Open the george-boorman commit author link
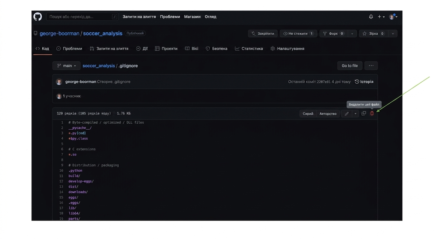 click(x=80, y=82)
